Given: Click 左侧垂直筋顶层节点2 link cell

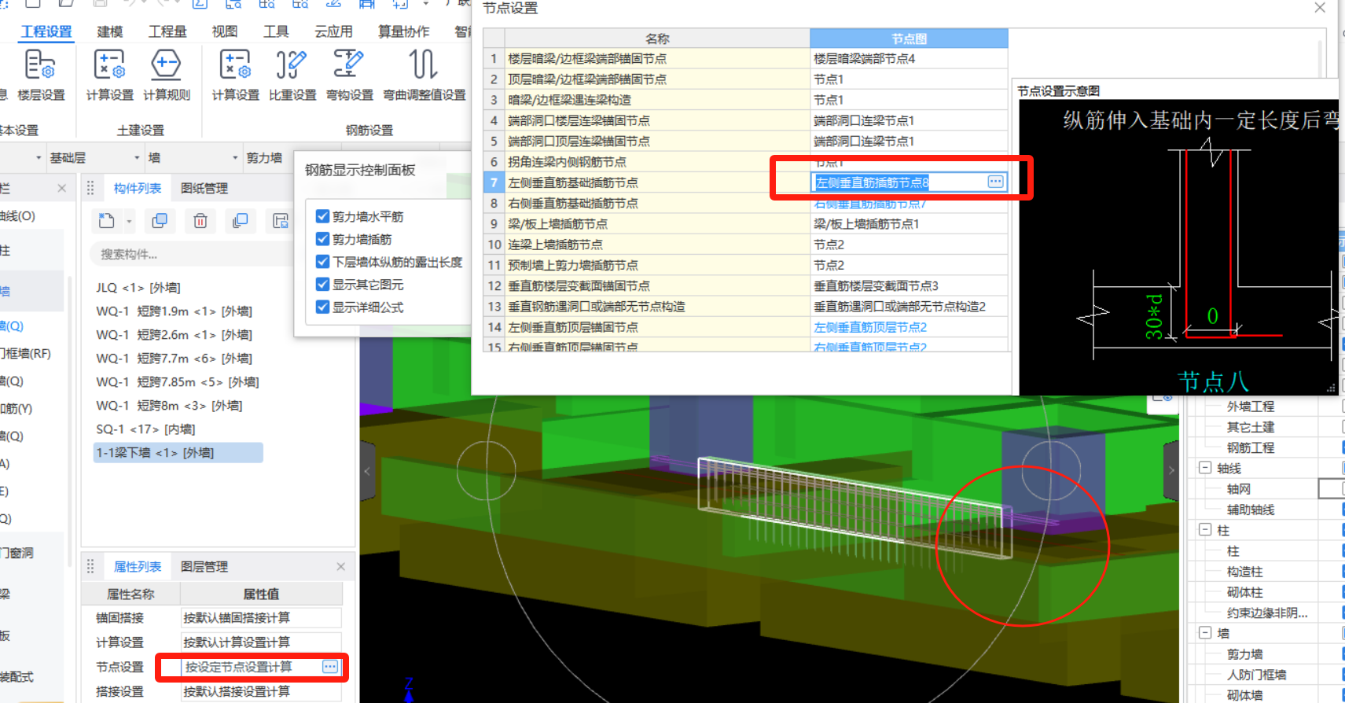Looking at the screenshot, I should coord(909,327).
